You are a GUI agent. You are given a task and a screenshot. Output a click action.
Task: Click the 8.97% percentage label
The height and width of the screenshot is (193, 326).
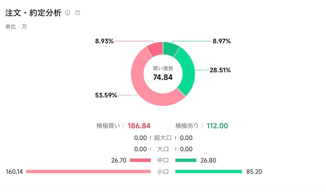[x=222, y=41]
